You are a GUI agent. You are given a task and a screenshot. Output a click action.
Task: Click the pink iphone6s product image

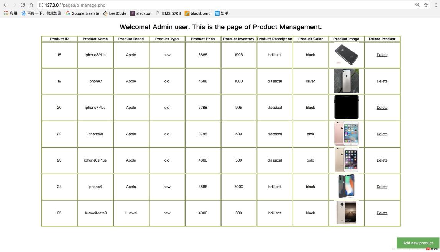[346, 133]
